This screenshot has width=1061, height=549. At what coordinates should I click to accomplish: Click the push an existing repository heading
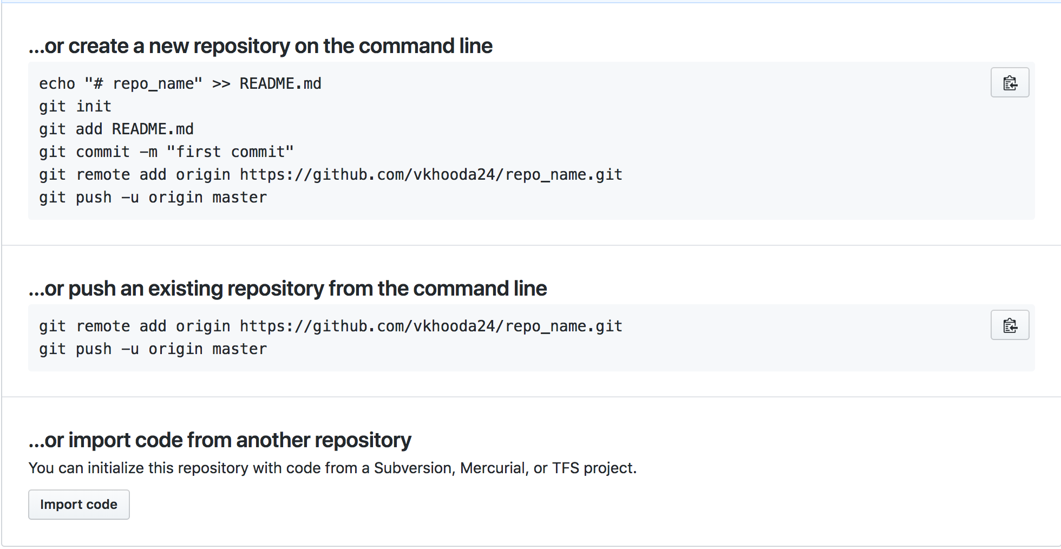point(287,289)
